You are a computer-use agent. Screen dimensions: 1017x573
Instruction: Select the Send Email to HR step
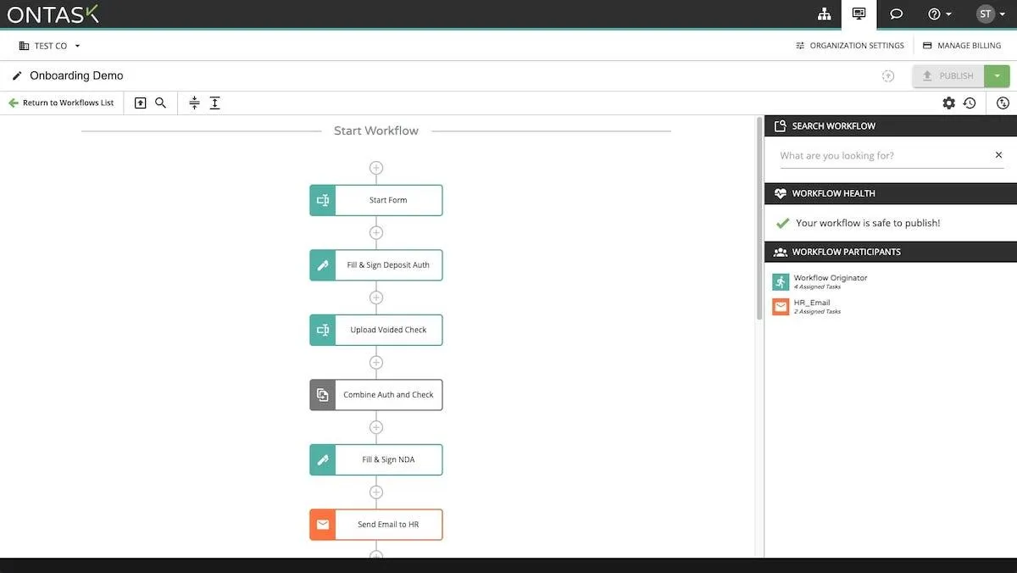[x=376, y=525]
